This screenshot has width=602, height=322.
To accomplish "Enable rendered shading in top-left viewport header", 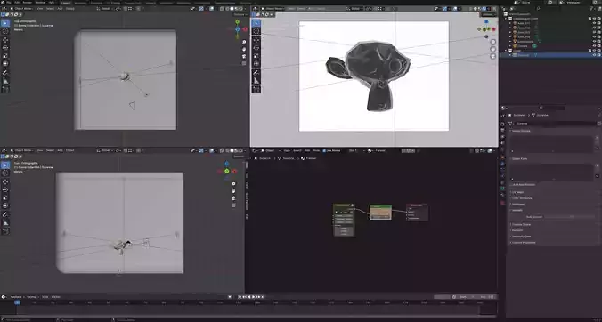I will coord(240,8).
